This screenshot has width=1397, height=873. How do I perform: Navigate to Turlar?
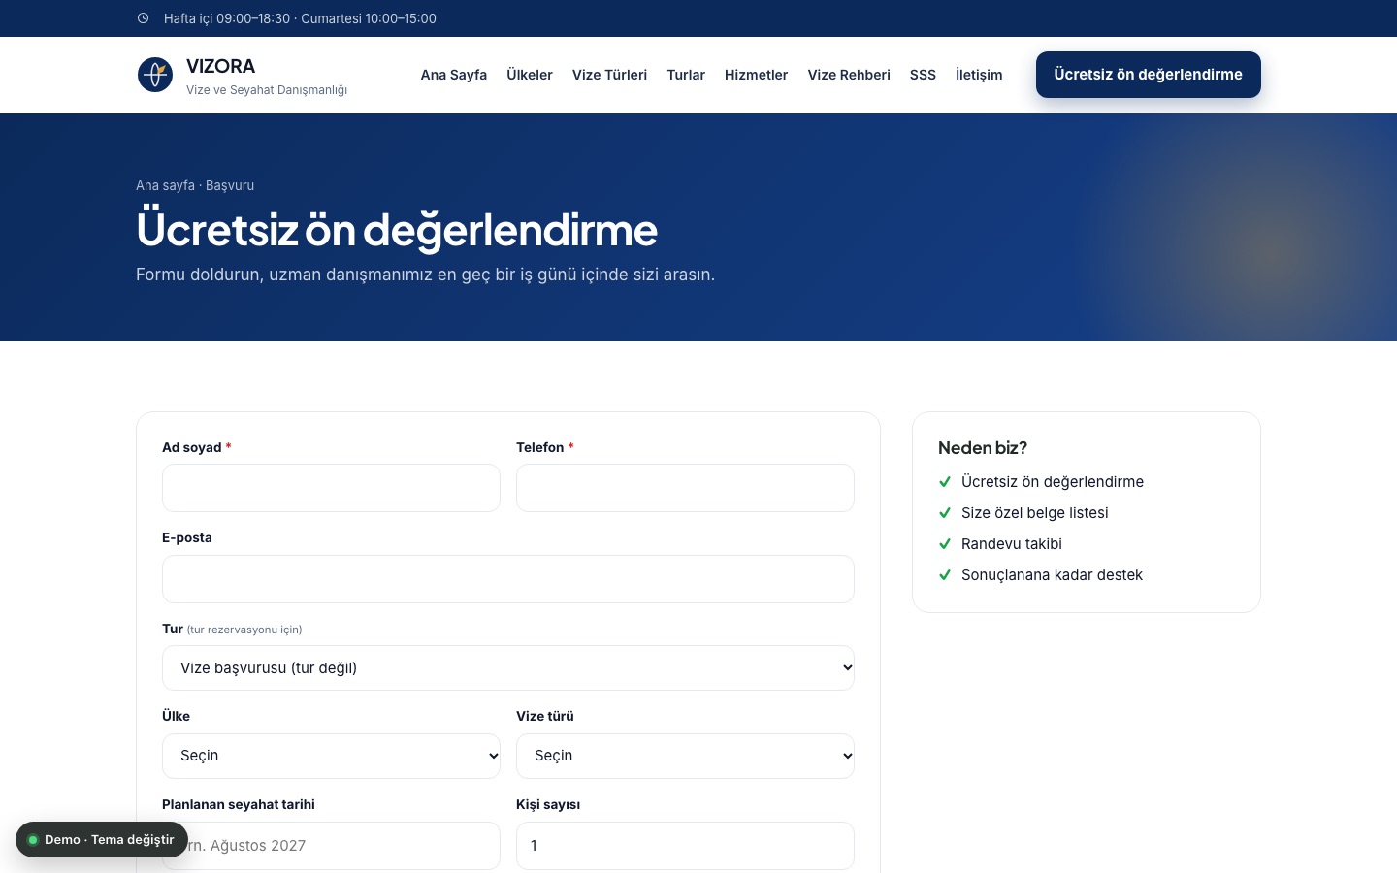(686, 75)
